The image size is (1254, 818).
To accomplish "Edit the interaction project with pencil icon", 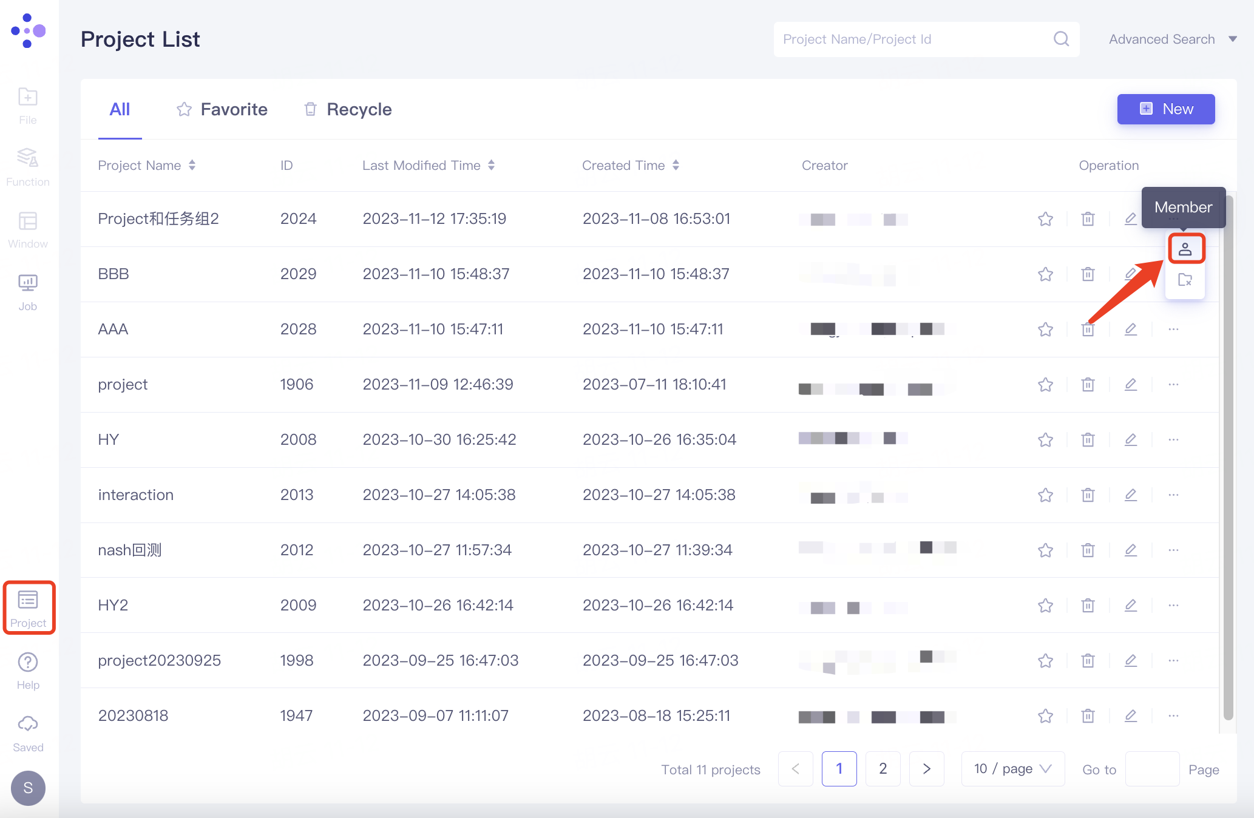I will [1130, 495].
